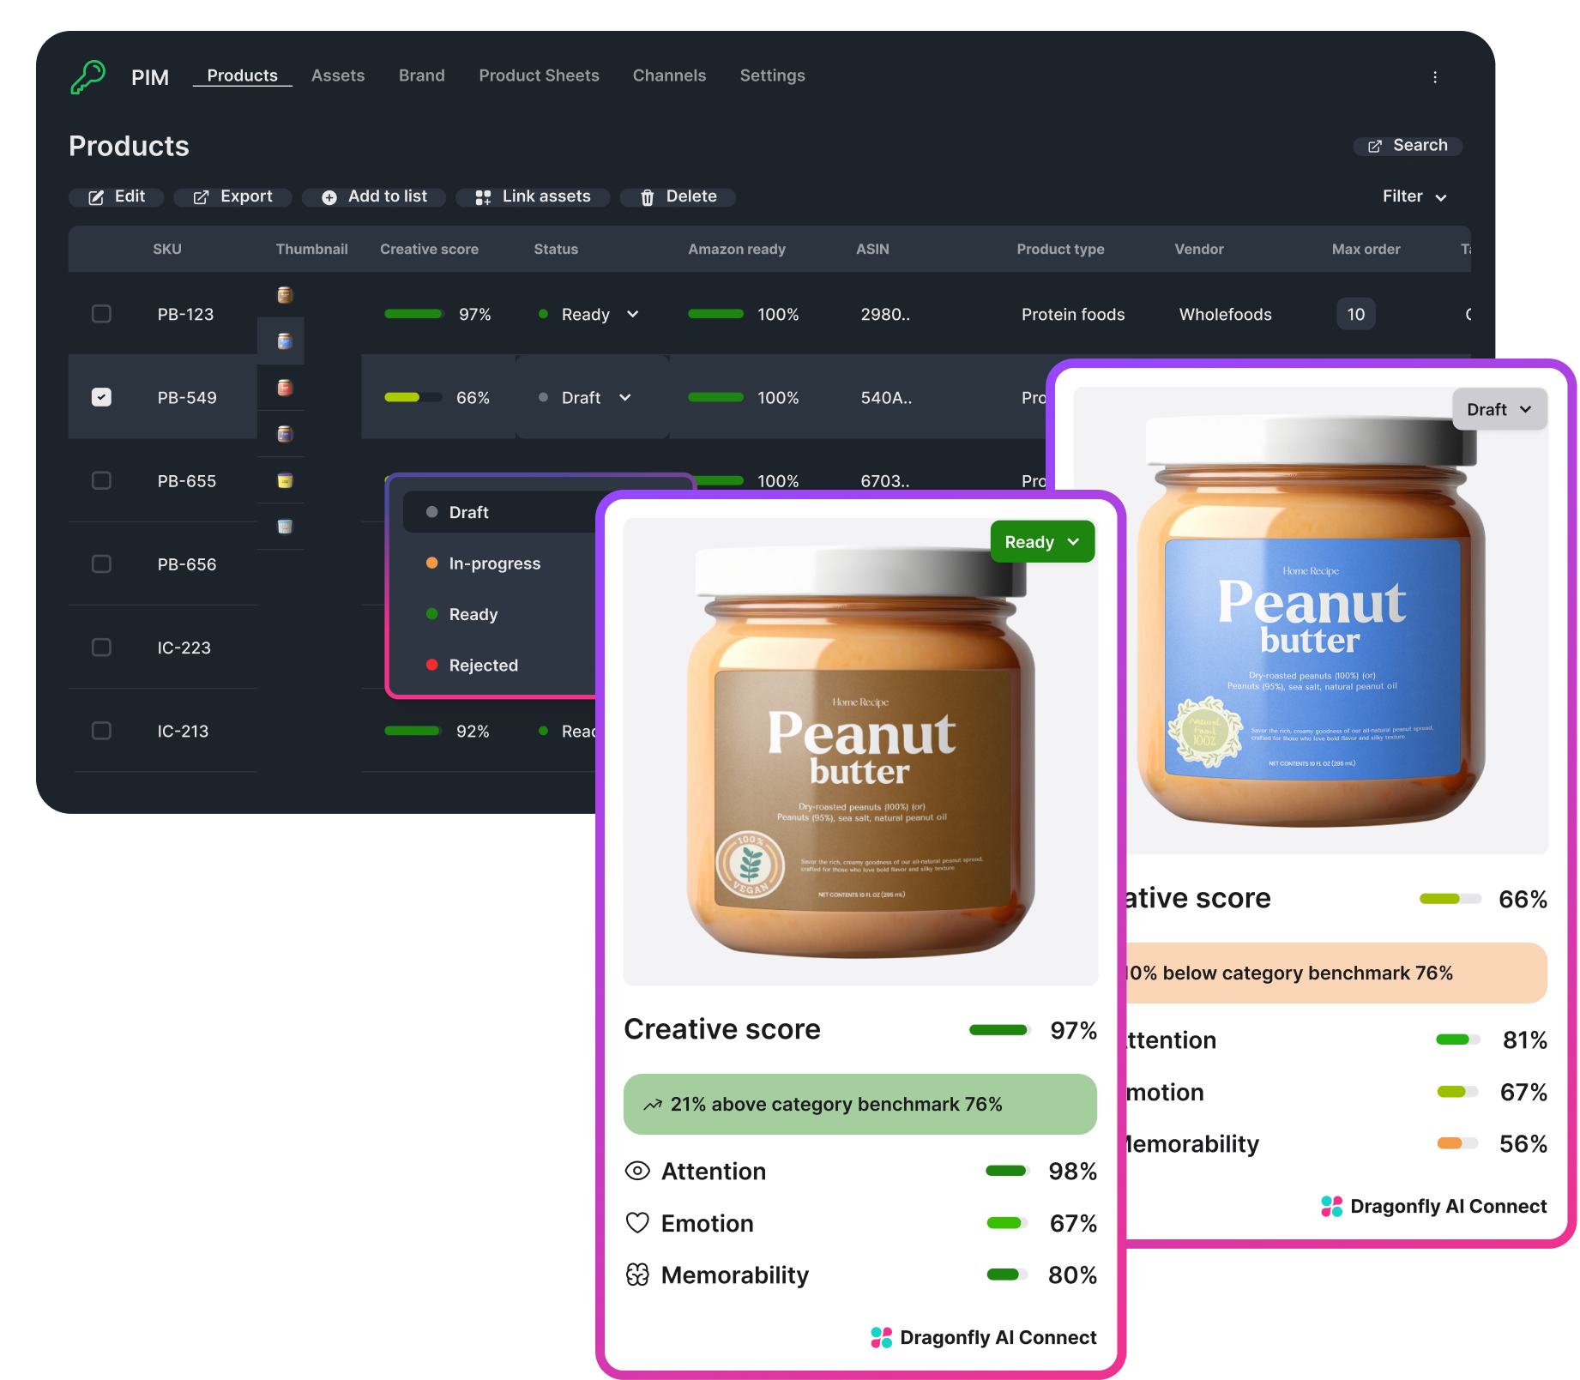
Task: Click the Search external-link icon
Action: [x=1374, y=147]
